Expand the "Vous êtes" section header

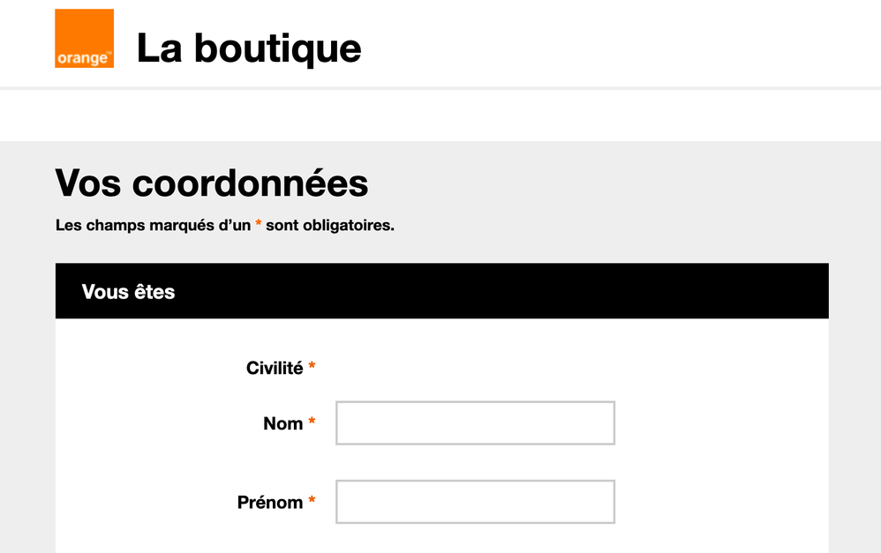[x=128, y=291]
